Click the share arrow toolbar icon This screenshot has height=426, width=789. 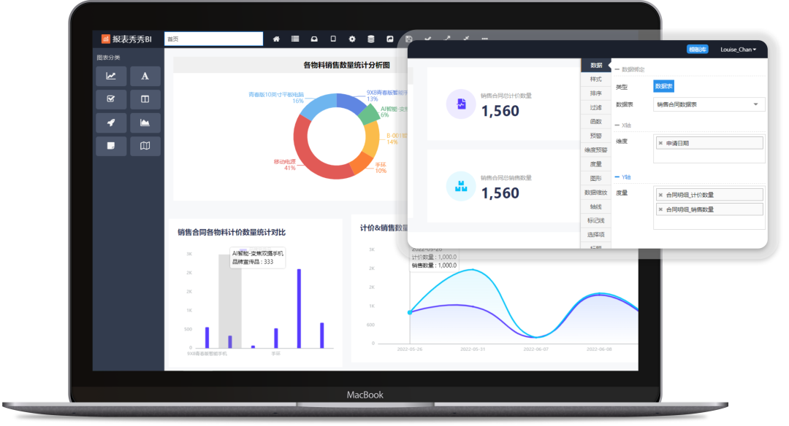click(390, 39)
